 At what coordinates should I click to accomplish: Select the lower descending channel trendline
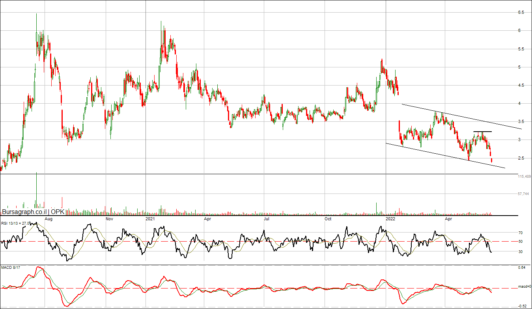(x=445, y=155)
